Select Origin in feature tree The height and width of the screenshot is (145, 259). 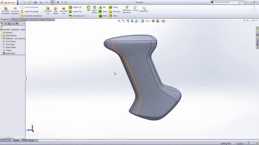click(x=7, y=50)
